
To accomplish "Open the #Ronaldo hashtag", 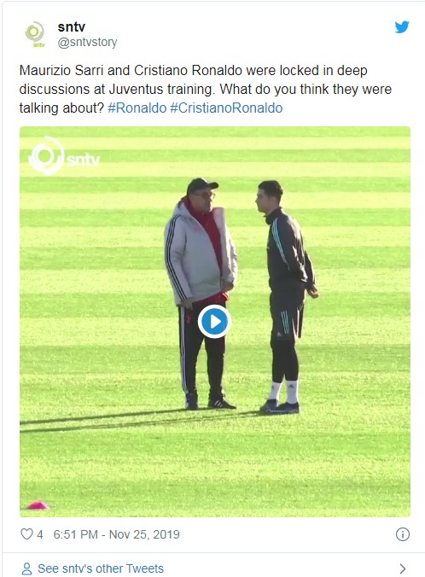I will [137, 108].
